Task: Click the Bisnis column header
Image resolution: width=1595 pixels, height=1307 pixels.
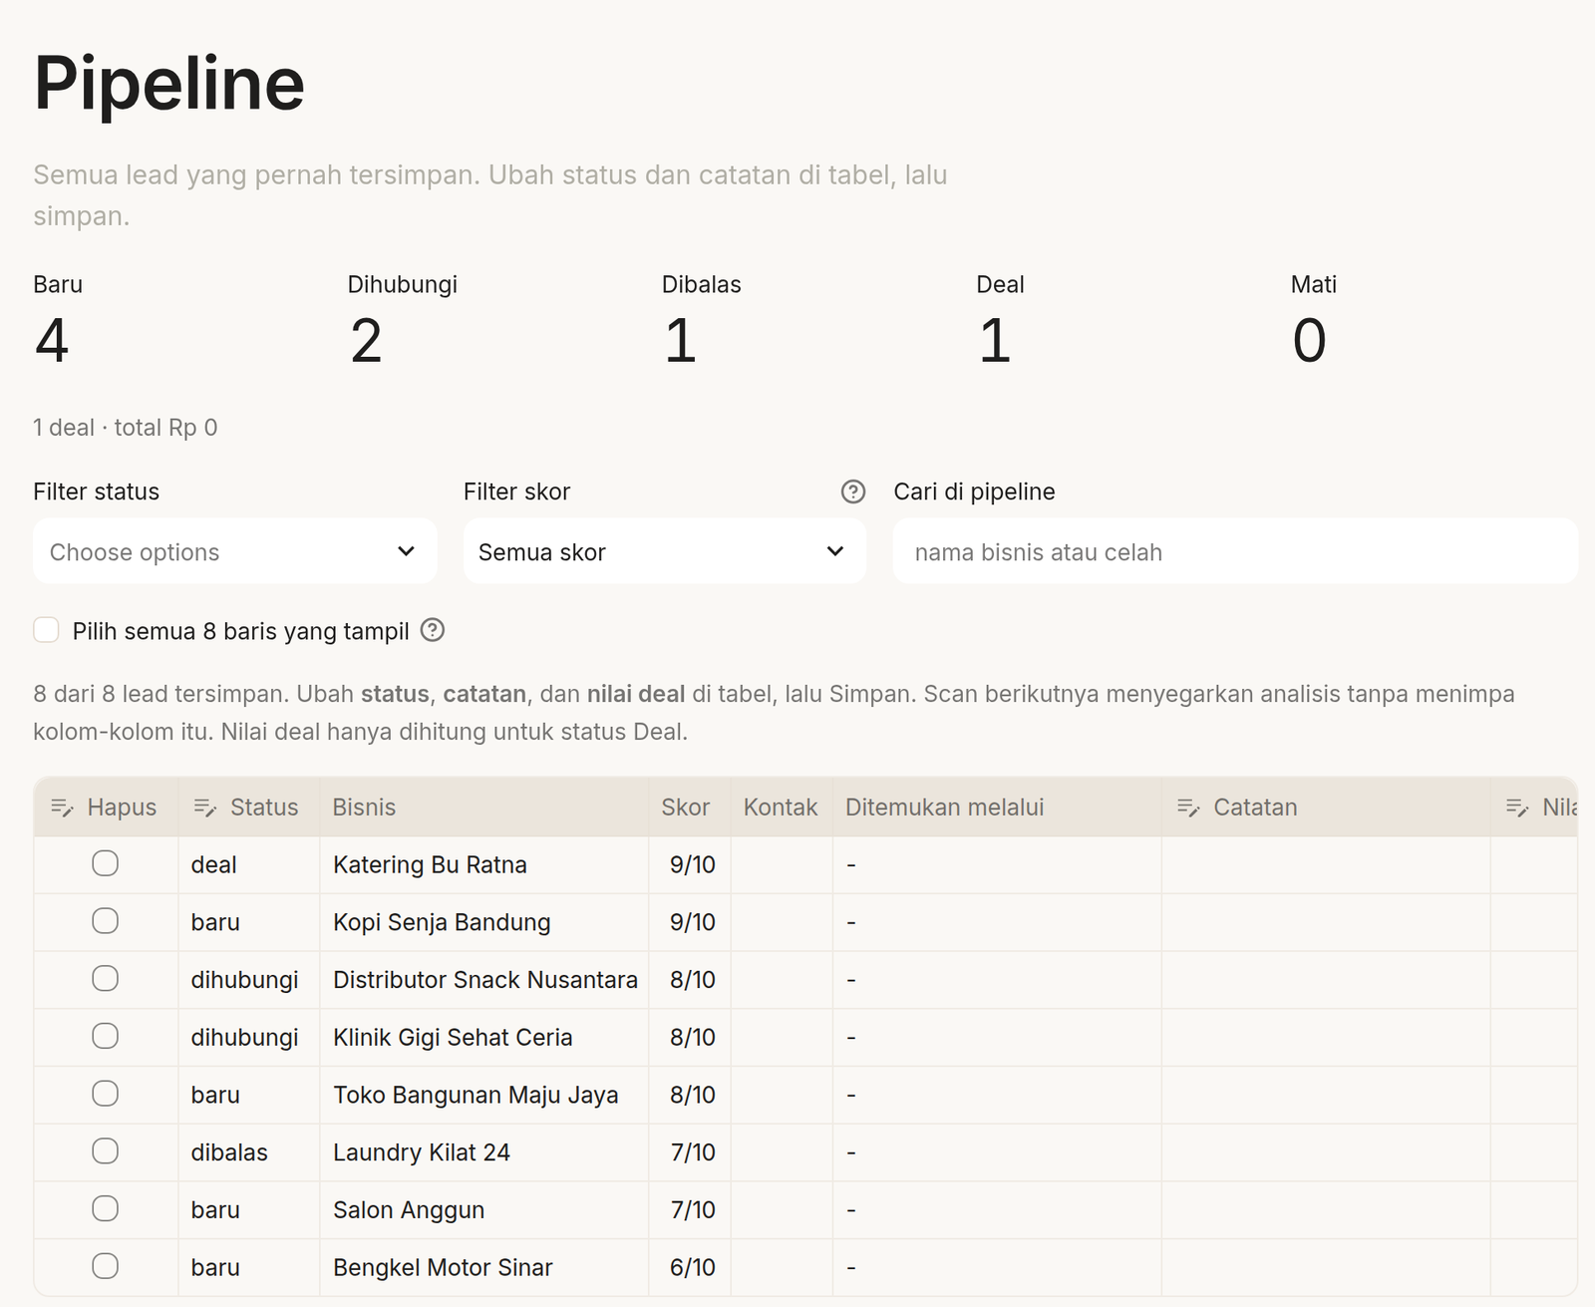Action: [x=484, y=808]
